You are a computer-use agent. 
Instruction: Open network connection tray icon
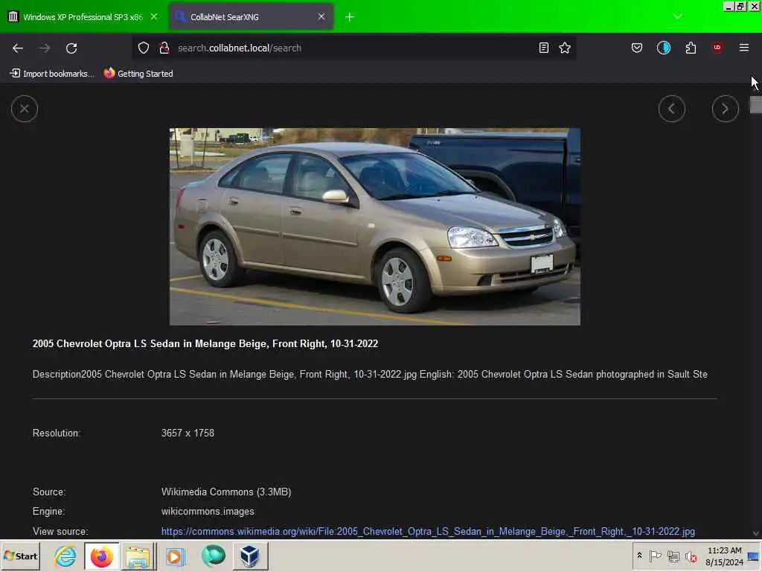[673, 556]
